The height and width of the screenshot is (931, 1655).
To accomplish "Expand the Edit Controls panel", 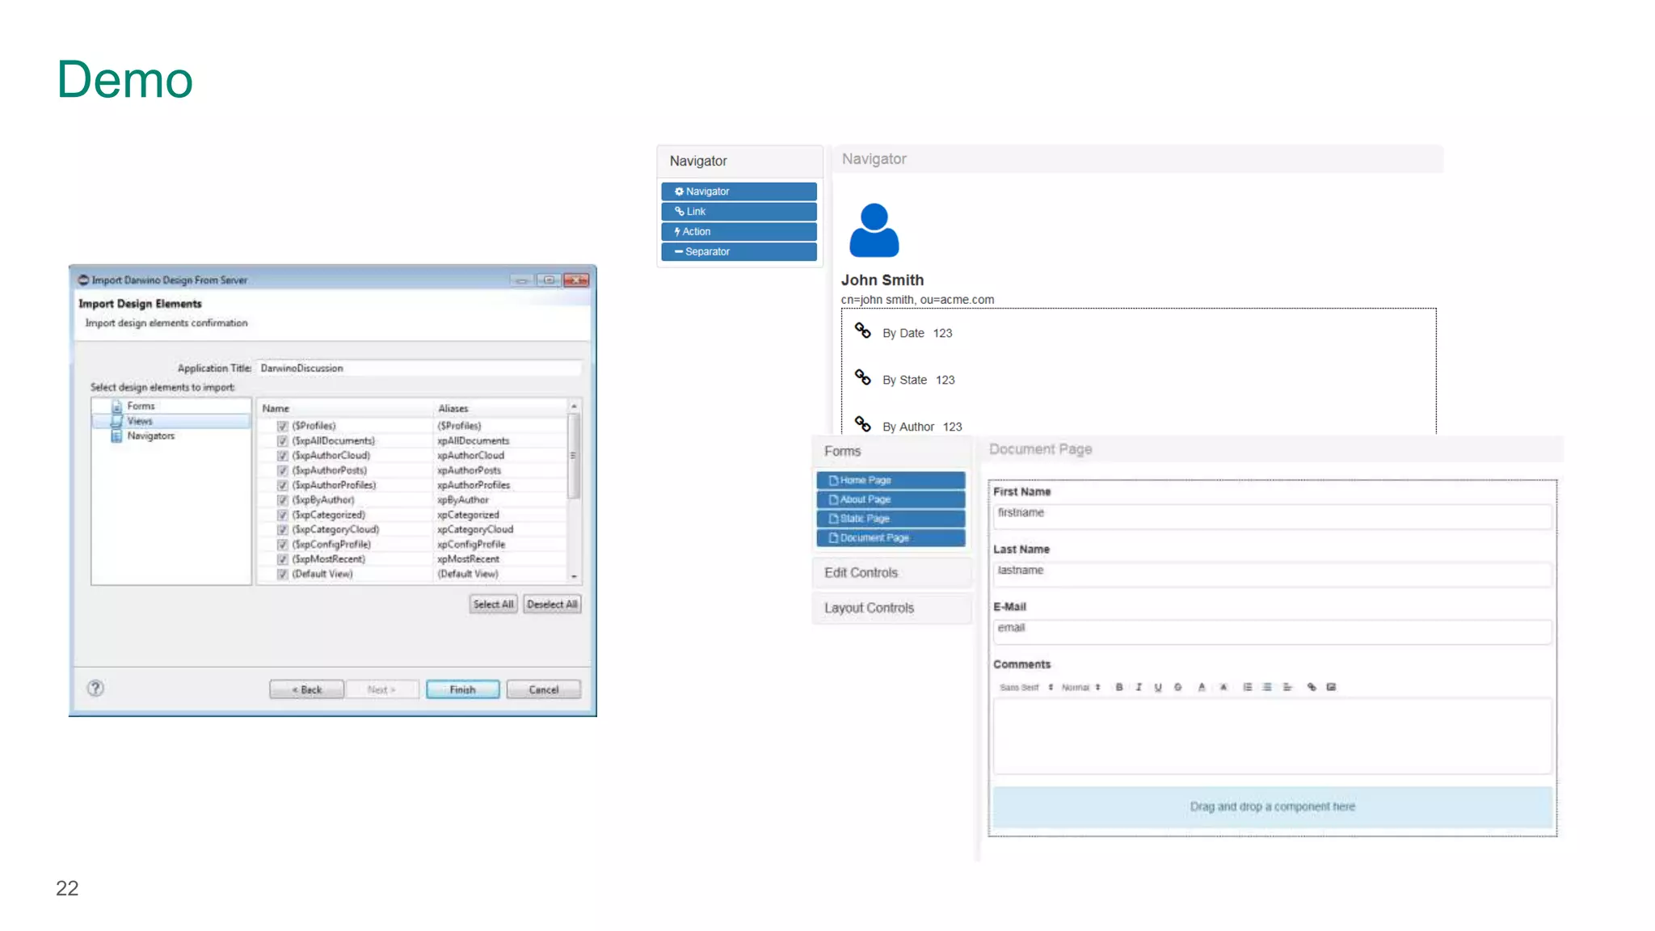I will [x=861, y=573].
